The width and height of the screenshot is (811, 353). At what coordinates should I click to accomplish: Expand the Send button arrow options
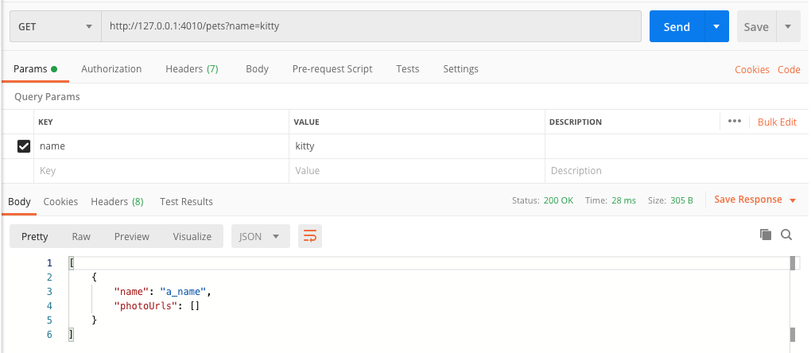click(716, 26)
